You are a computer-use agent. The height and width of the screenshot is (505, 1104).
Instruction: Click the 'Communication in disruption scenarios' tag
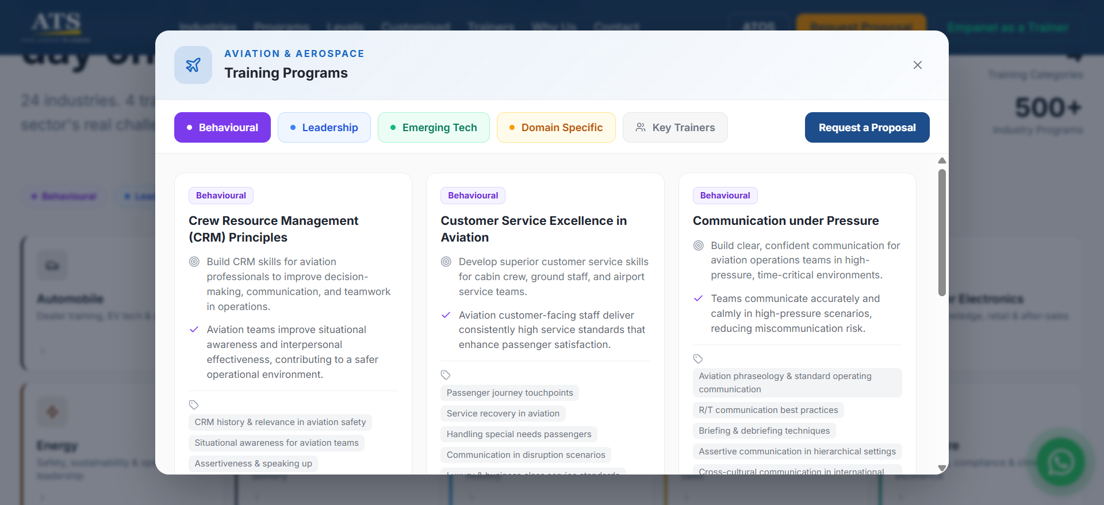pos(526,455)
